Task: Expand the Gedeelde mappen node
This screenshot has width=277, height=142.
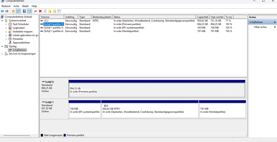Action: [x=6, y=32]
